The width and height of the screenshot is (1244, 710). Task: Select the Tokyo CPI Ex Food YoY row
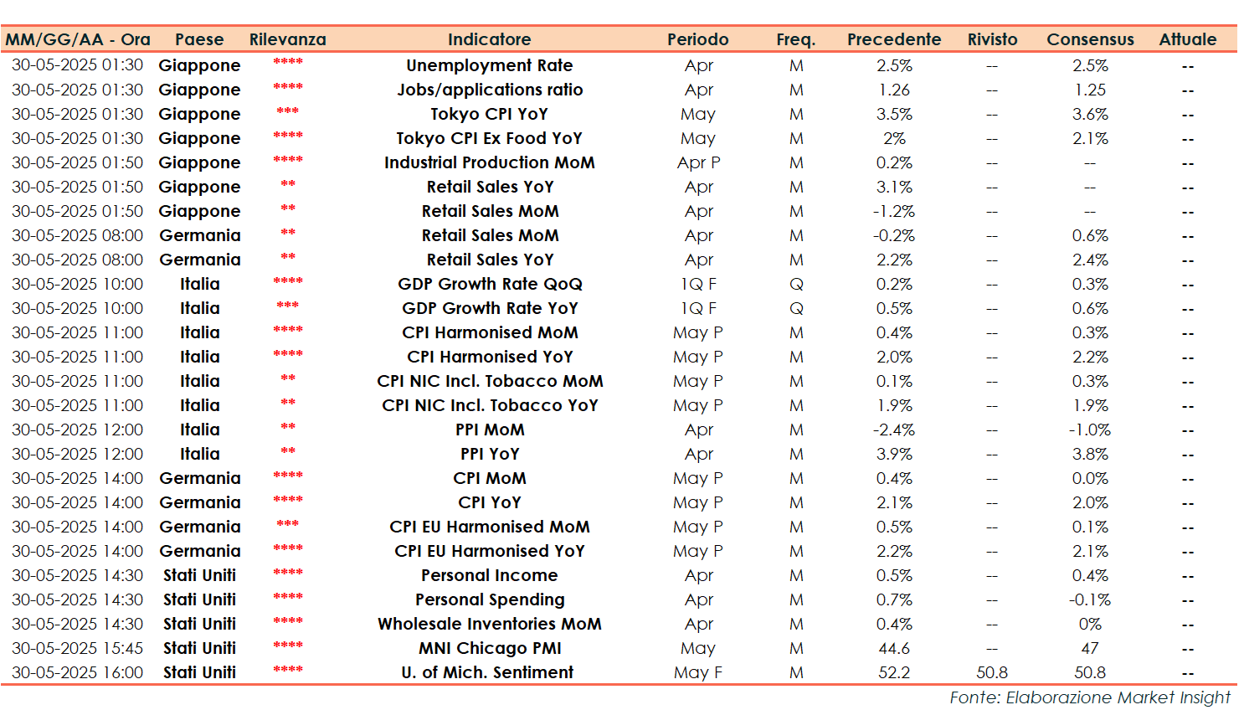pyautogui.click(x=489, y=138)
